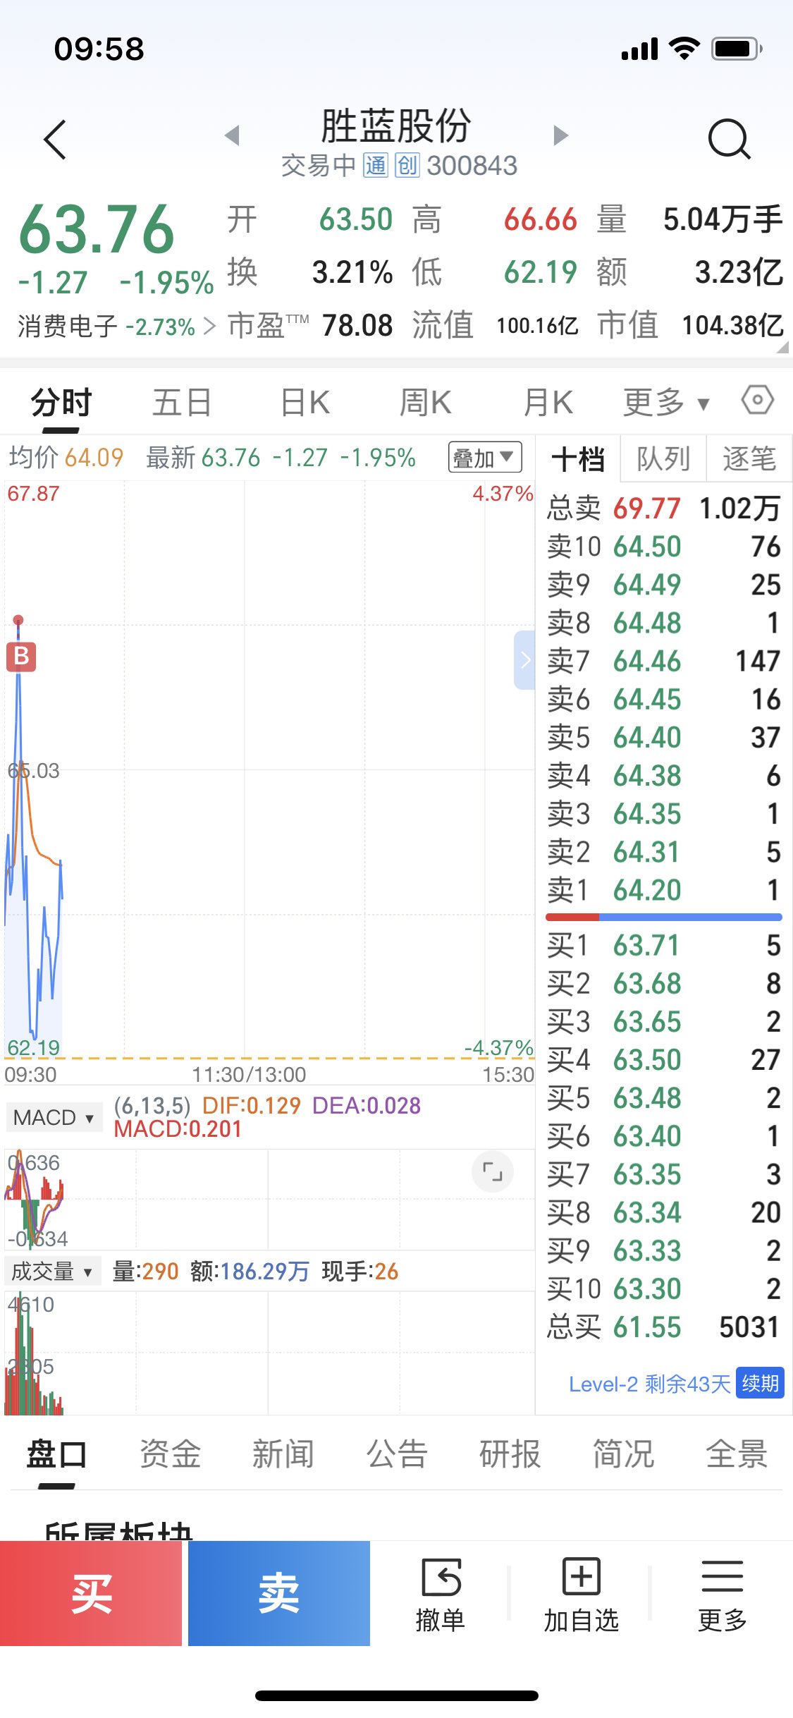Open the 更多 hamburger menu icon

point(722,1595)
